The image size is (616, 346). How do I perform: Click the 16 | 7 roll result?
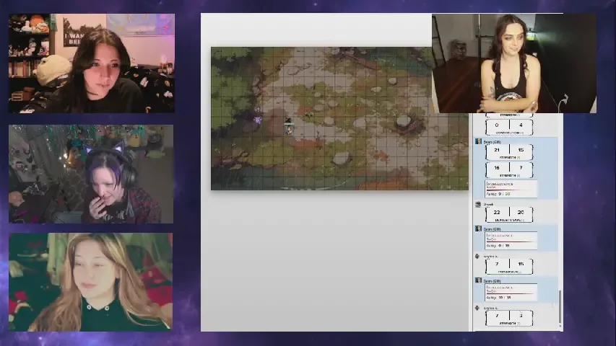tap(508, 168)
